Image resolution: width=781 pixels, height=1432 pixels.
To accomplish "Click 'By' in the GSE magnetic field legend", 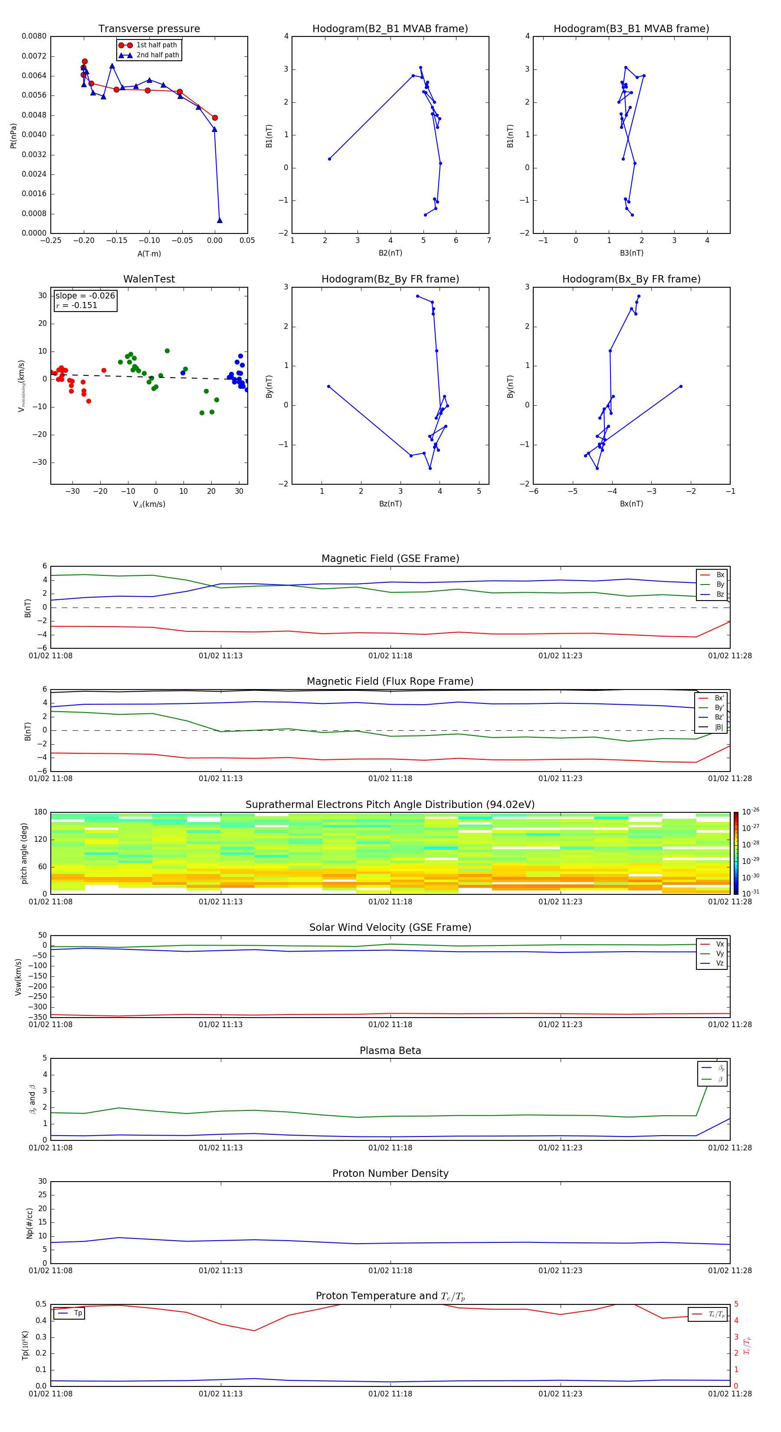I will click(720, 584).
